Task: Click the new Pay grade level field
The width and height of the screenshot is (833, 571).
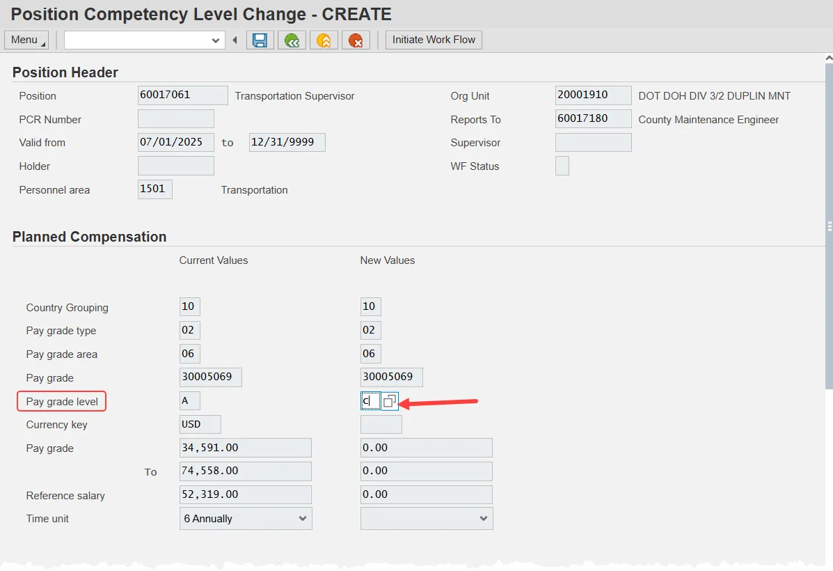Action: (370, 401)
